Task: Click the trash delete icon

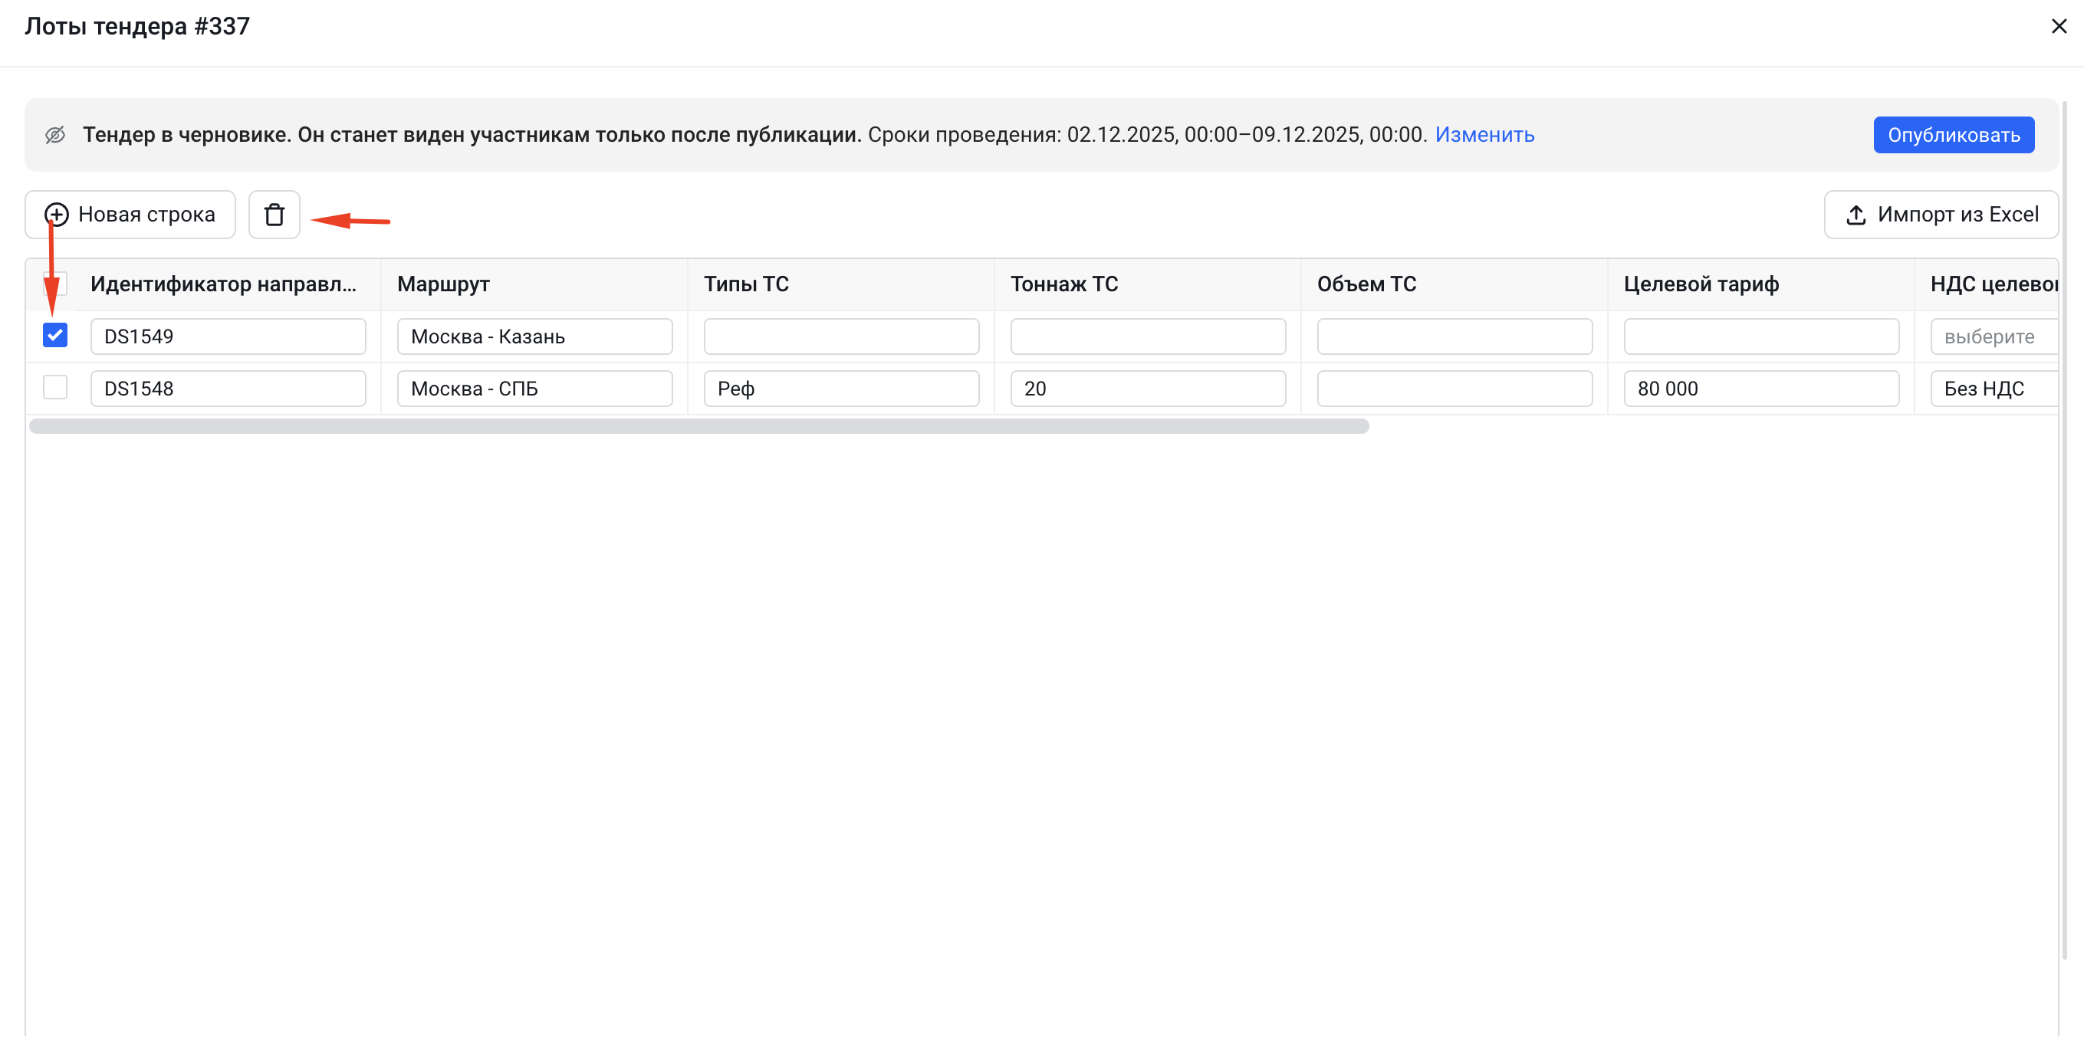Action: pos(274,215)
